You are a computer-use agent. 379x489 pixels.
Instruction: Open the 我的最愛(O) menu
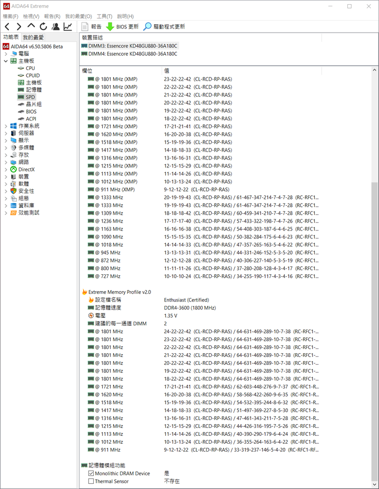tap(78, 16)
